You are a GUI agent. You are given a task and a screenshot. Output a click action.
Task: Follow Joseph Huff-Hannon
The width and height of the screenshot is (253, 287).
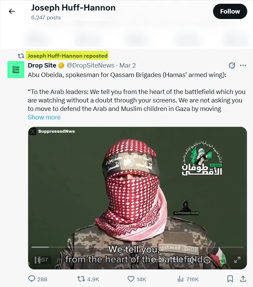pyautogui.click(x=230, y=11)
